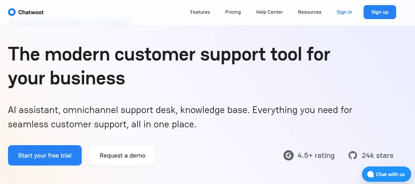Click the blue Sign up button
The width and height of the screenshot is (415, 184).
point(380,12)
